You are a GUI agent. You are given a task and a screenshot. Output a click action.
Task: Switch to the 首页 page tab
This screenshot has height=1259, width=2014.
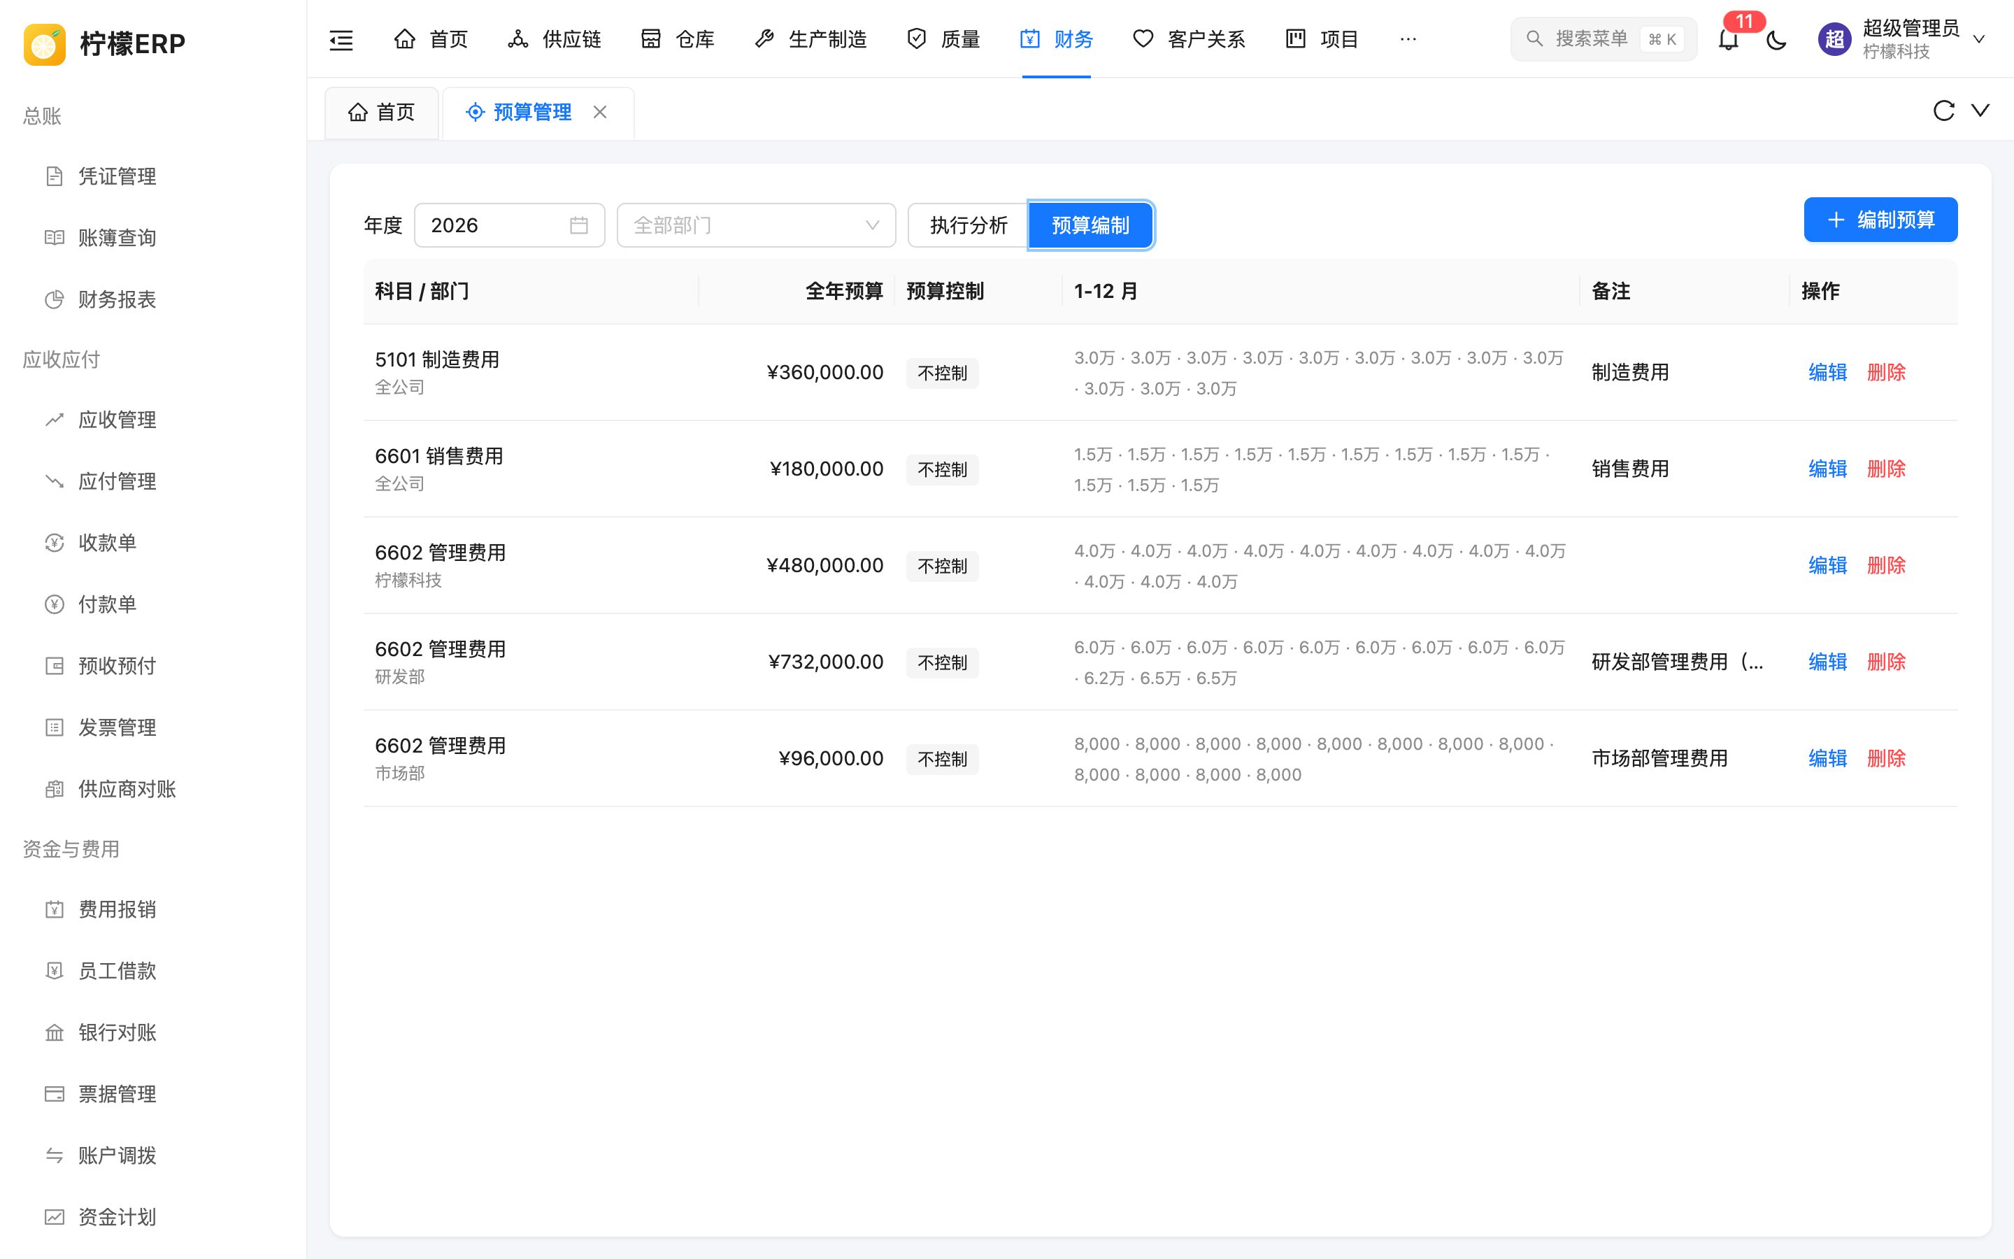[x=381, y=113]
